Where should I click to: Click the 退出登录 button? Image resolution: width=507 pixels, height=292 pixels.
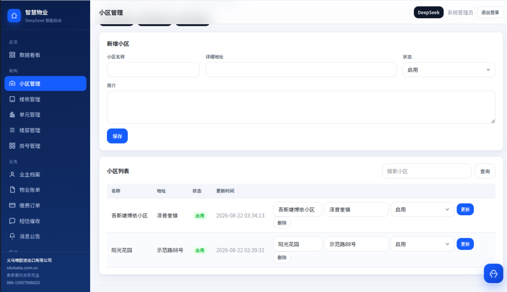point(490,12)
